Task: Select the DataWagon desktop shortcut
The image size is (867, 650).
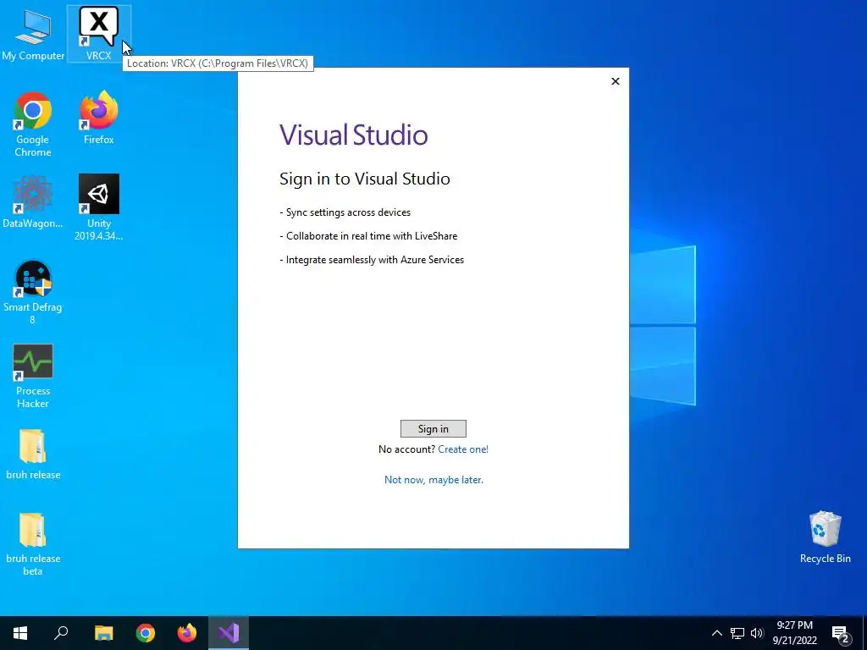Action: (x=33, y=202)
